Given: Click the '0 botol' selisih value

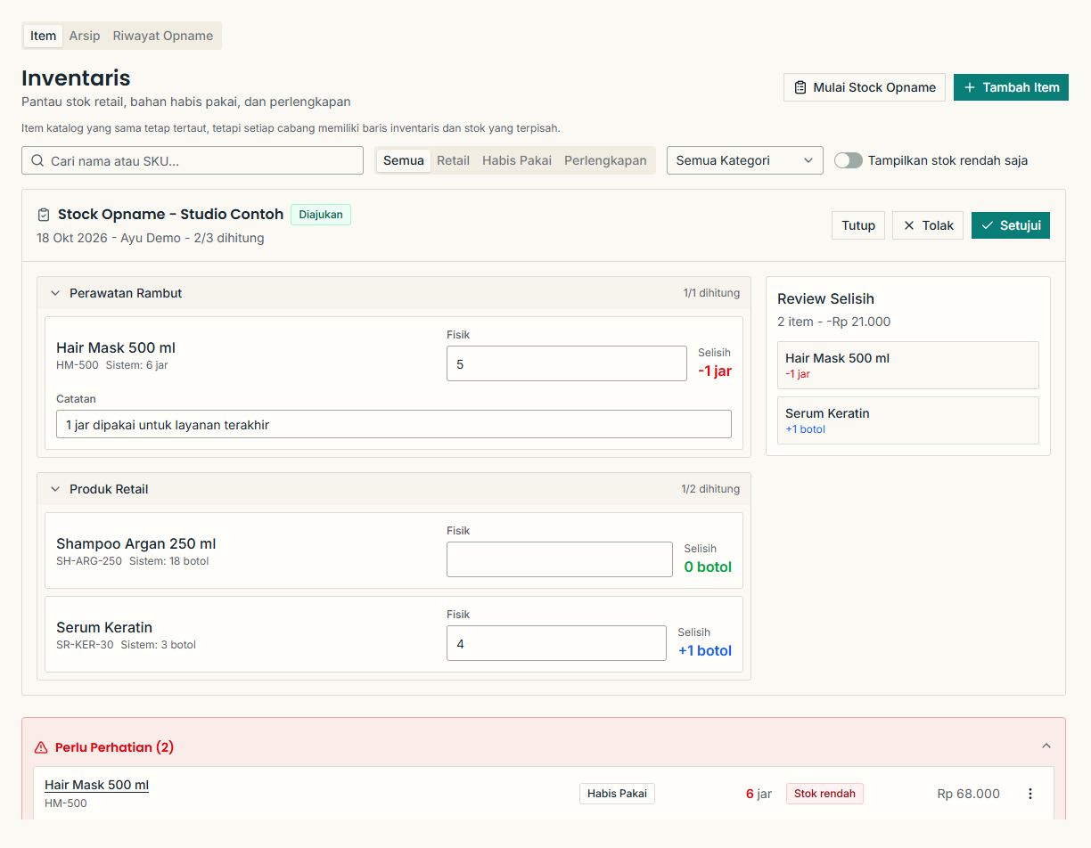Looking at the screenshot, I should pos(708,567).
